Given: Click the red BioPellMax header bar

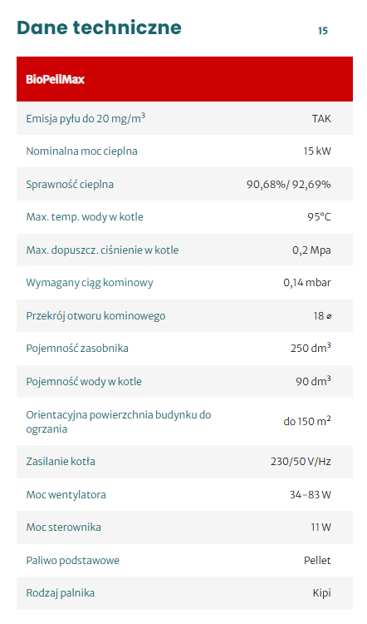Looking at the screenshot, I should 184,79.
